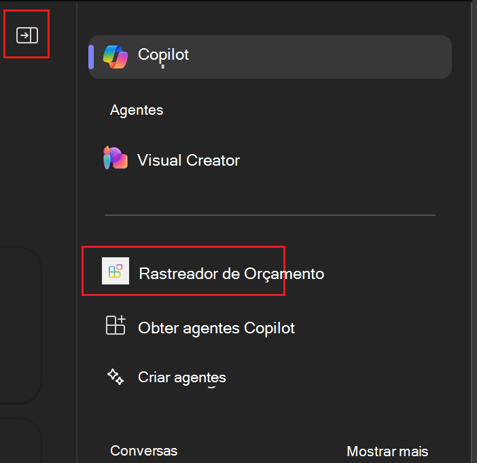
Task: Click the colorful Copilot logo icon
Action: [116, 57]
